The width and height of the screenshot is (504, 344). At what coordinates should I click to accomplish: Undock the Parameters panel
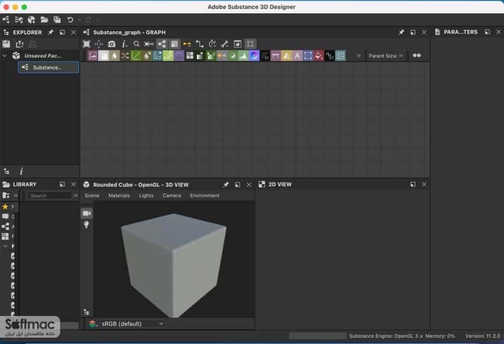tap(487, 32)
